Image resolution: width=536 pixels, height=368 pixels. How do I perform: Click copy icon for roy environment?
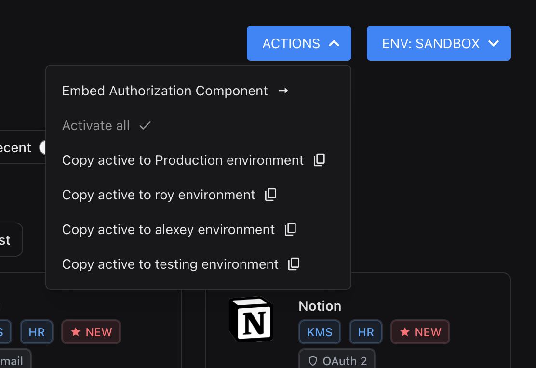[x=271, y=195]
